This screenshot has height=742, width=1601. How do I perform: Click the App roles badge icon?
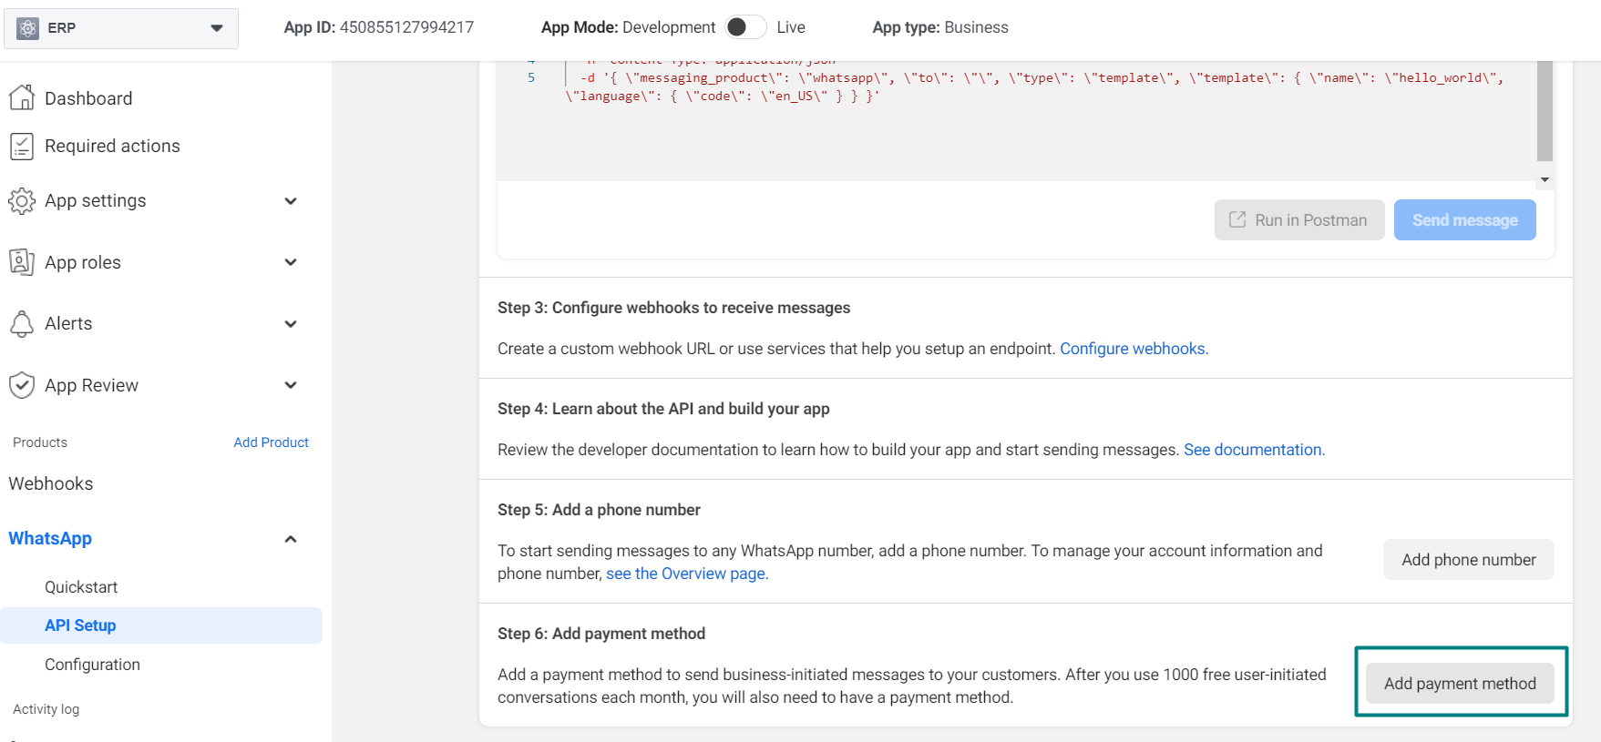pyautogui.click(x=22, y=262)
